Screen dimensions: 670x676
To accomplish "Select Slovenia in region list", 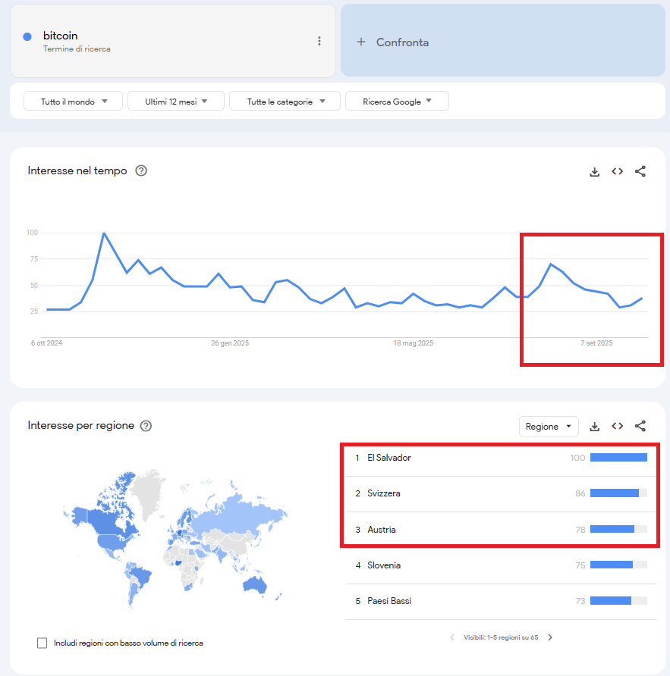I will pos(501,565).
